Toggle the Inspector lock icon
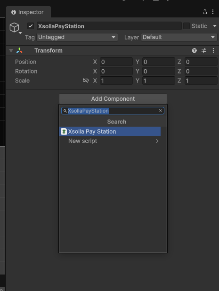 click(204, 12)
